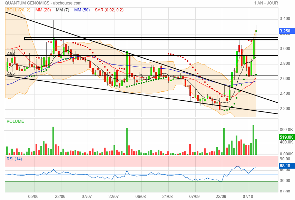Click the 2.600 price axis label

(x=285, y=79)
